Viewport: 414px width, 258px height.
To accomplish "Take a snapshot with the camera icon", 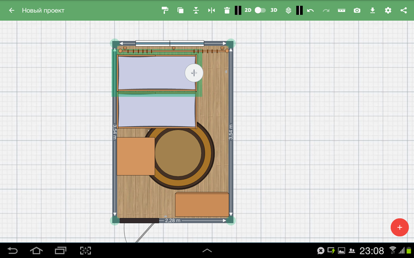I will pos(357,10).
